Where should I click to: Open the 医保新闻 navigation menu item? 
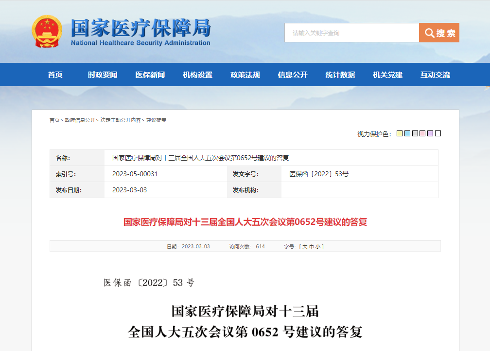click(x=149, y=74)
